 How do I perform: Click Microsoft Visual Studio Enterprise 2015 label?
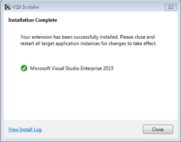click(72, 68)
